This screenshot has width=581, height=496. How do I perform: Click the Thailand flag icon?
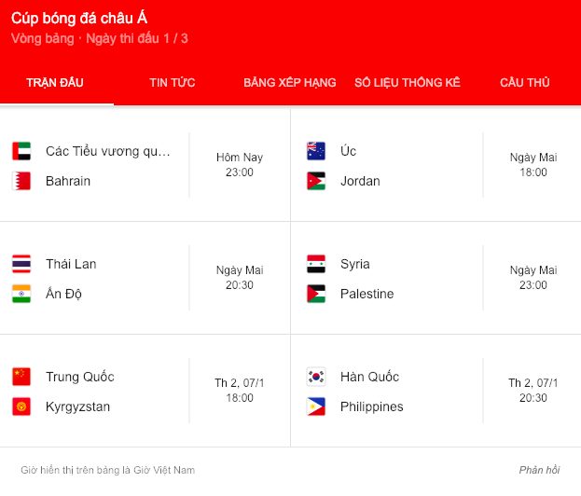tap(21, 264)
